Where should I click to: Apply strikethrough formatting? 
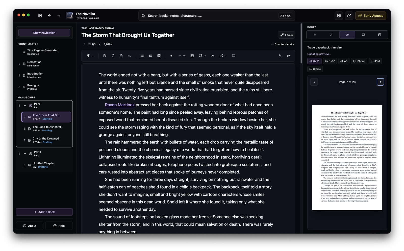pos(121,56)
